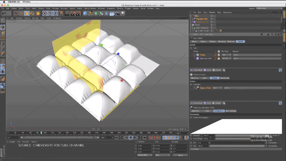Open the MoGraph menu
The width and height of the screenshot is (286, 161).
pyautogui.click(x=101, y=8)
